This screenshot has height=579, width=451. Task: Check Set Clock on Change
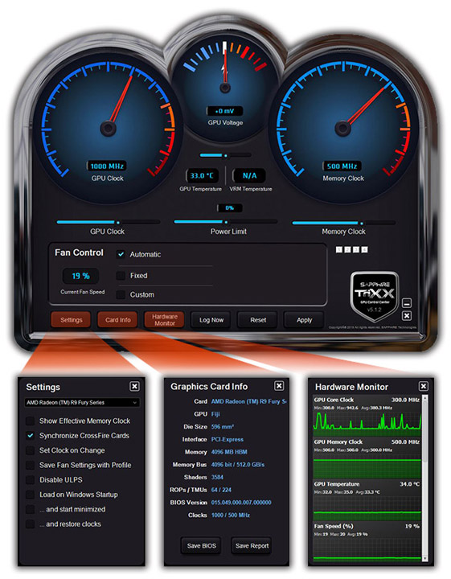[31, 450]
